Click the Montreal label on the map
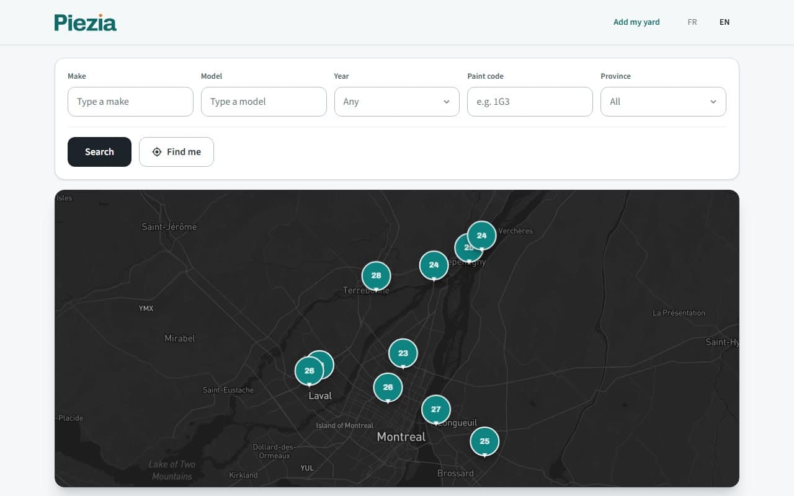Viewport: 794px width, 496px height. click(401, 436)
